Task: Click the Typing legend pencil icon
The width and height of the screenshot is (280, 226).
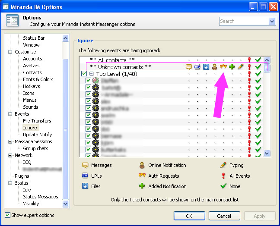Action: pos(223,165)
